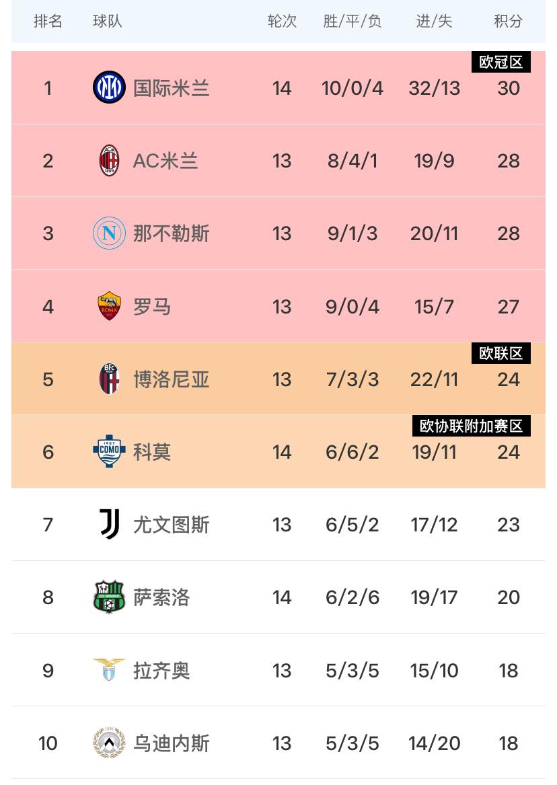The height and width of the screenshot is (785, 557).
Task: Click the 欧冠区 zone label
Action: [501, 62]
